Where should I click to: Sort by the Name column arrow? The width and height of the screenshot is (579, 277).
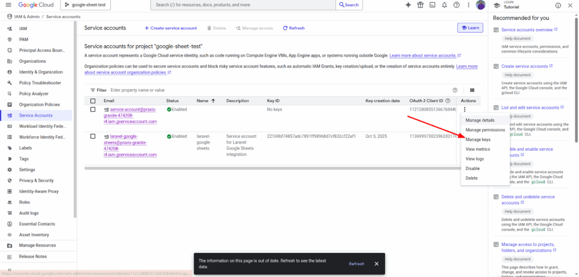[x=213, y=101]
